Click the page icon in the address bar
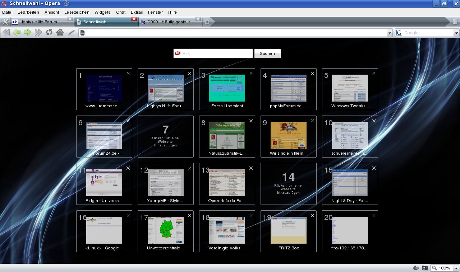460x272 pixels. 83,33
